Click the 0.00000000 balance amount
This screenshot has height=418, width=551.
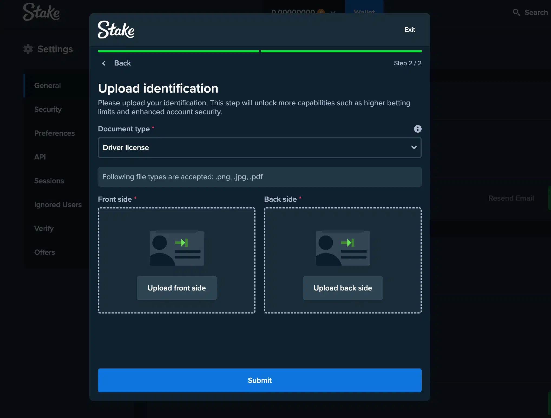click(293, 12)
